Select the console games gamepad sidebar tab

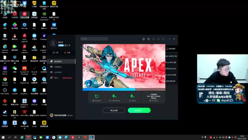(x=61, y=72)
